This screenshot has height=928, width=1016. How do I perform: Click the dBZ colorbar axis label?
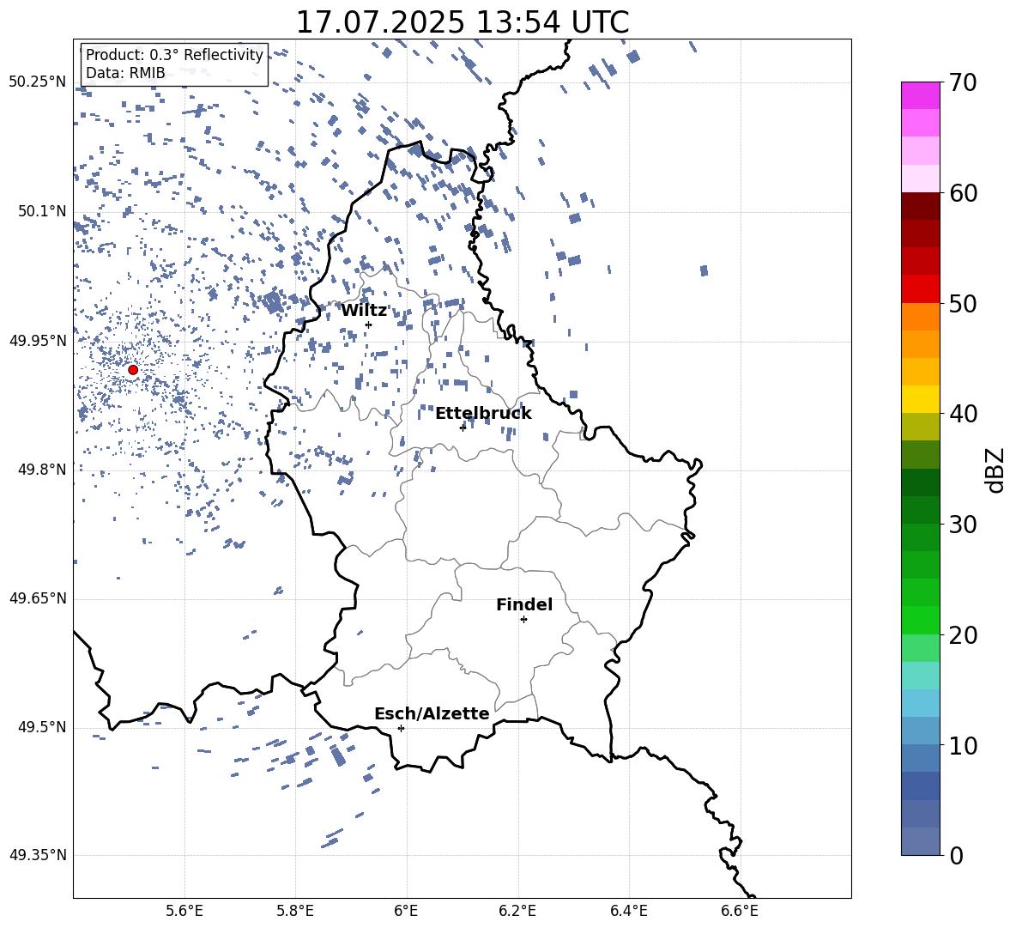[995, 470]
